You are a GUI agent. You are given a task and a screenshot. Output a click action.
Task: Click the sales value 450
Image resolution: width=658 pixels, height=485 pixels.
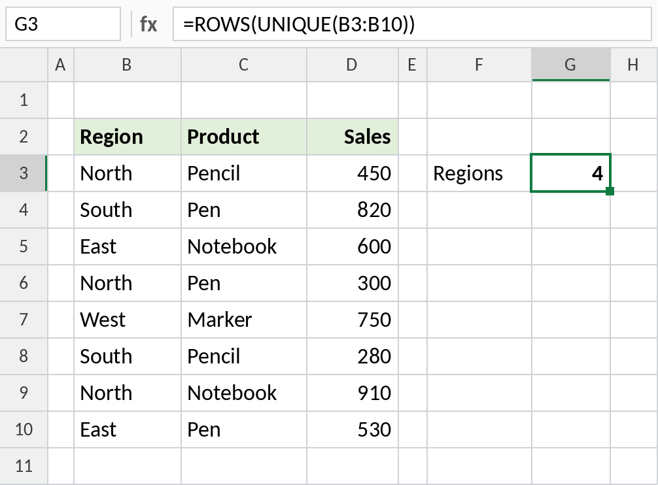coord(353,173)
